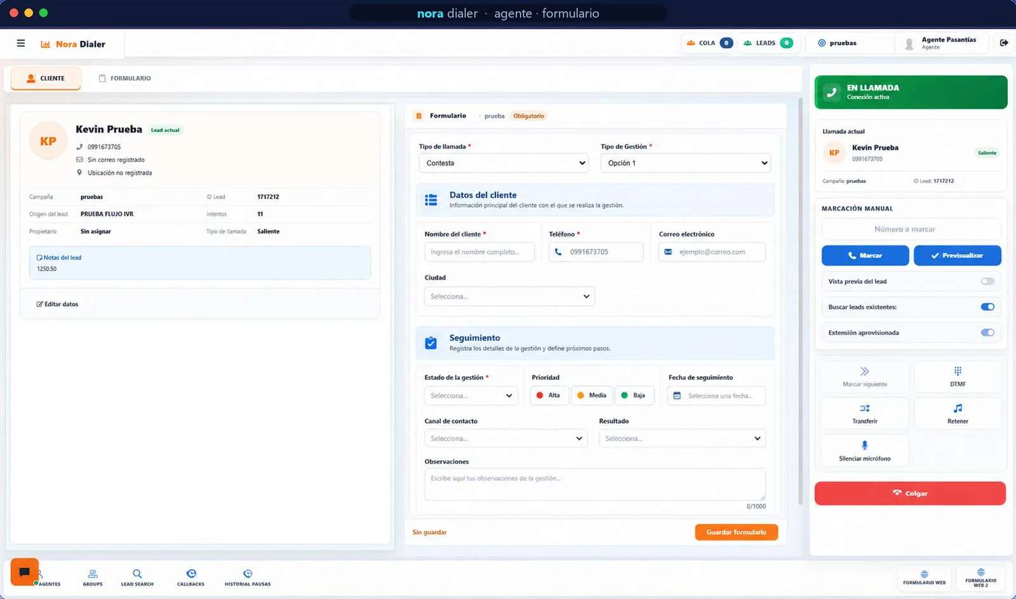1016x599 pixels.
Task: Switch to the FORMULARIO tab
Action: click(x=124, y=78)
